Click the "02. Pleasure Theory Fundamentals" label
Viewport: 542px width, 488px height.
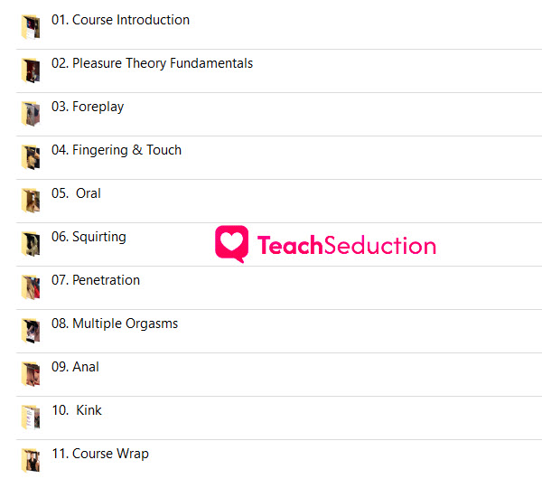[152, 63]
